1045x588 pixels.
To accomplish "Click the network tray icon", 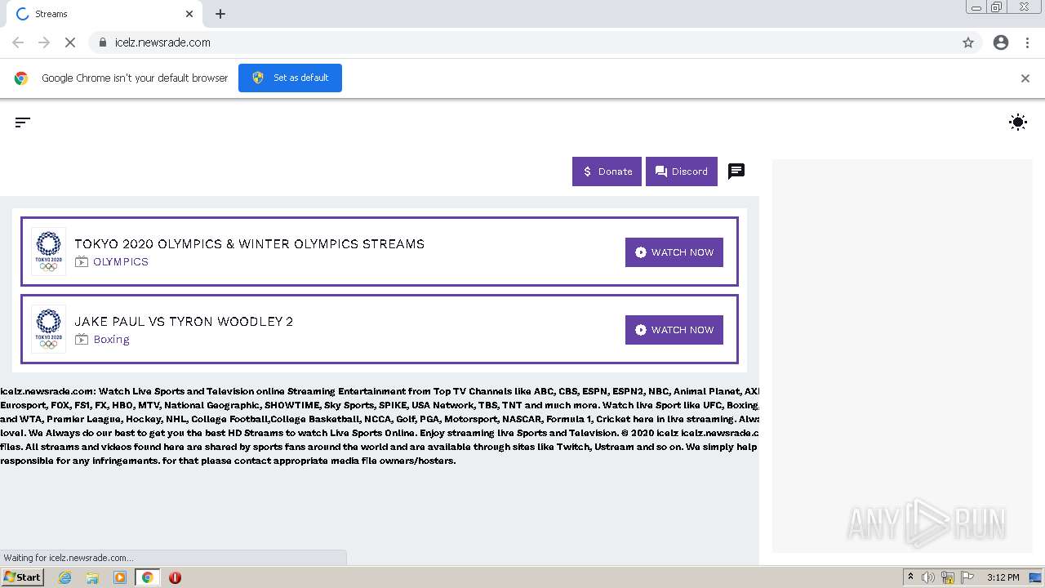I will click(948, 577).
